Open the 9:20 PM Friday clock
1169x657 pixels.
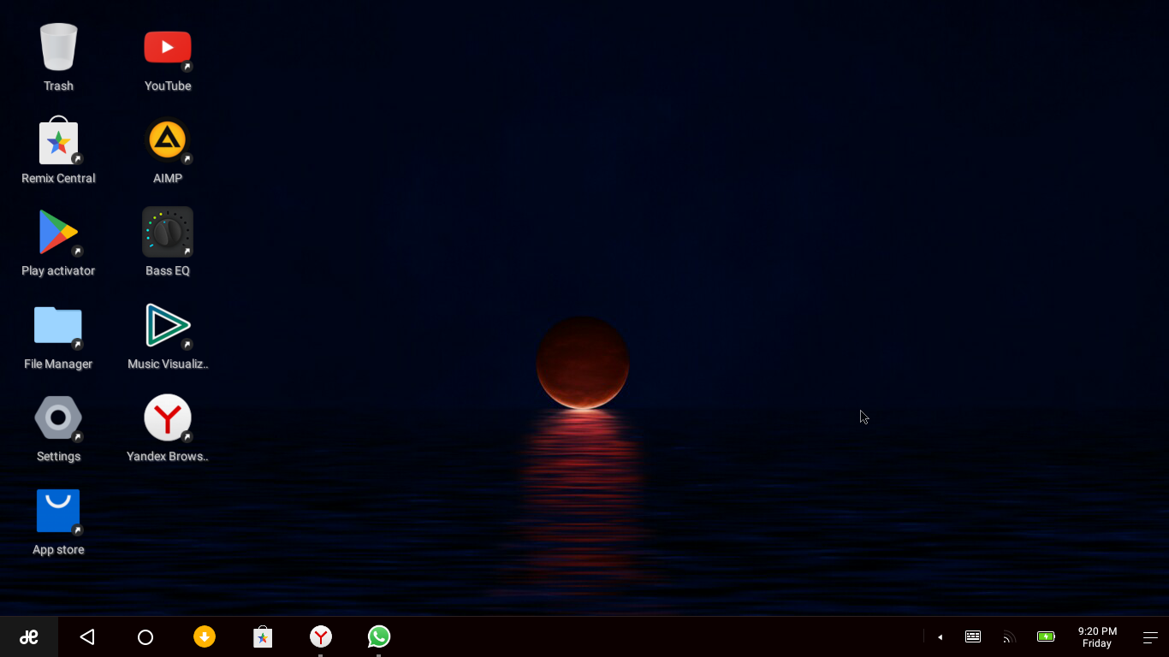[1097, 636]
